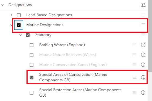This screenshot has height=101, width=152.
Task: Tick the Land-Based Designations checkbox
Action: point(19,15)
